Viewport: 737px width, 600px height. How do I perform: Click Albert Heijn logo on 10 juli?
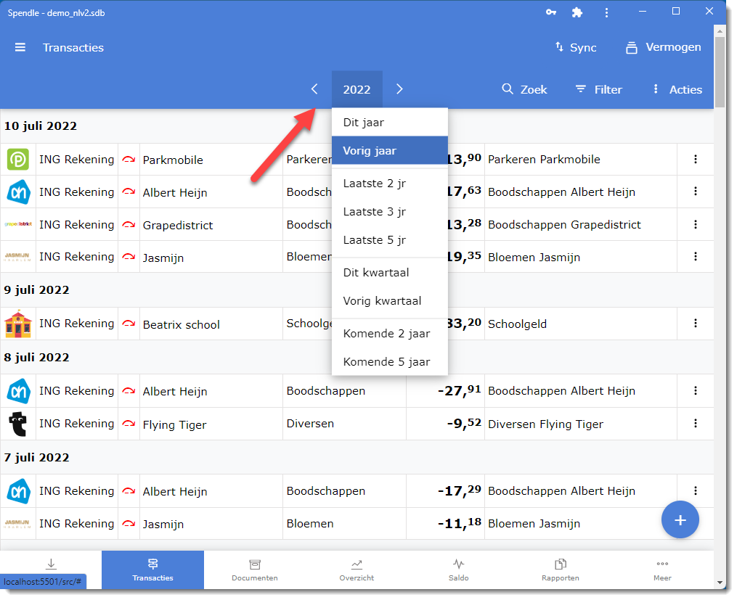pos(18,192)
